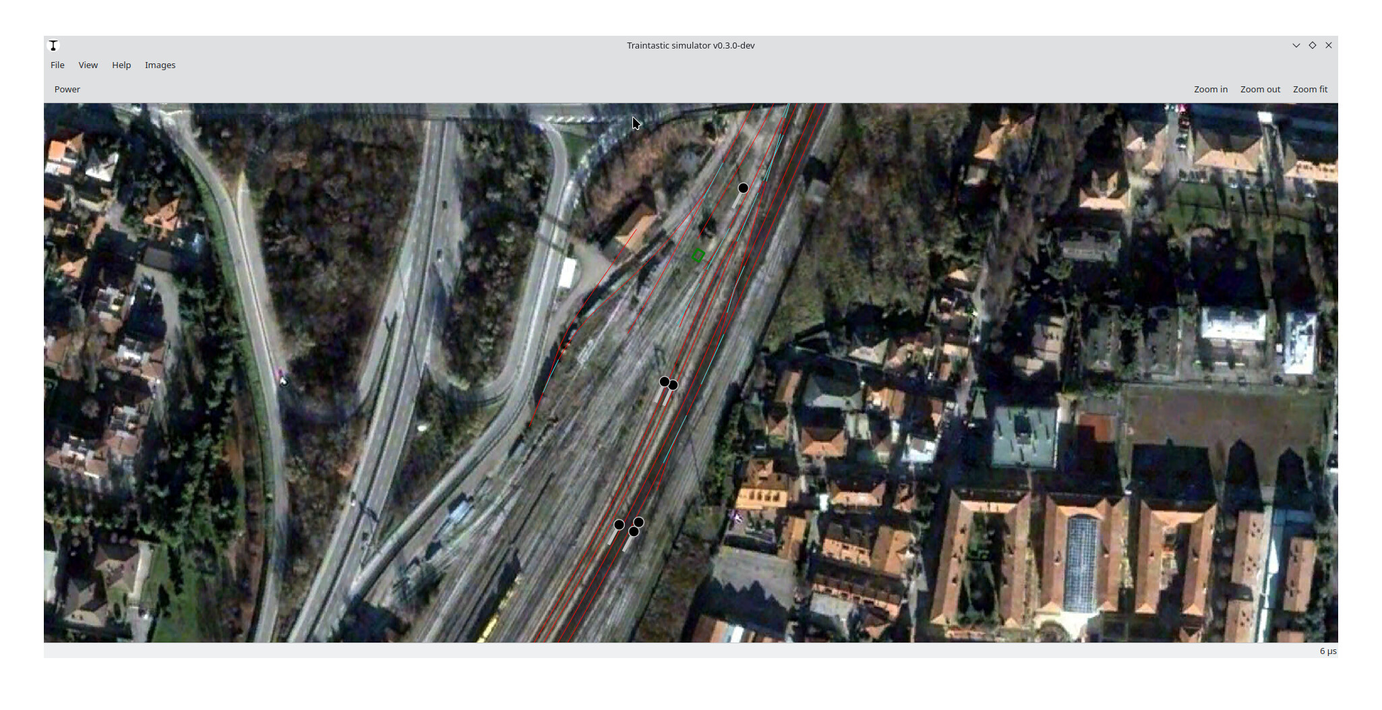This screenshot has height=710, width=1382.
Task: Click Zoom fit to fit the view
Action: (1309, 89)
